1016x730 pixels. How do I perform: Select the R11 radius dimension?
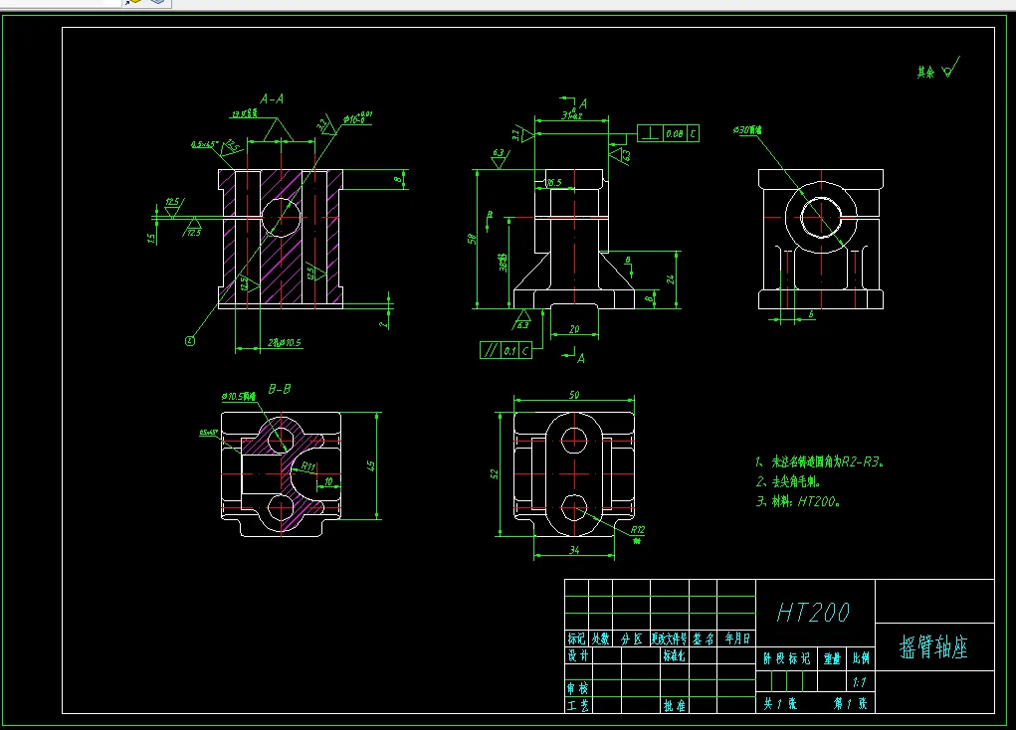pos(308,466)
